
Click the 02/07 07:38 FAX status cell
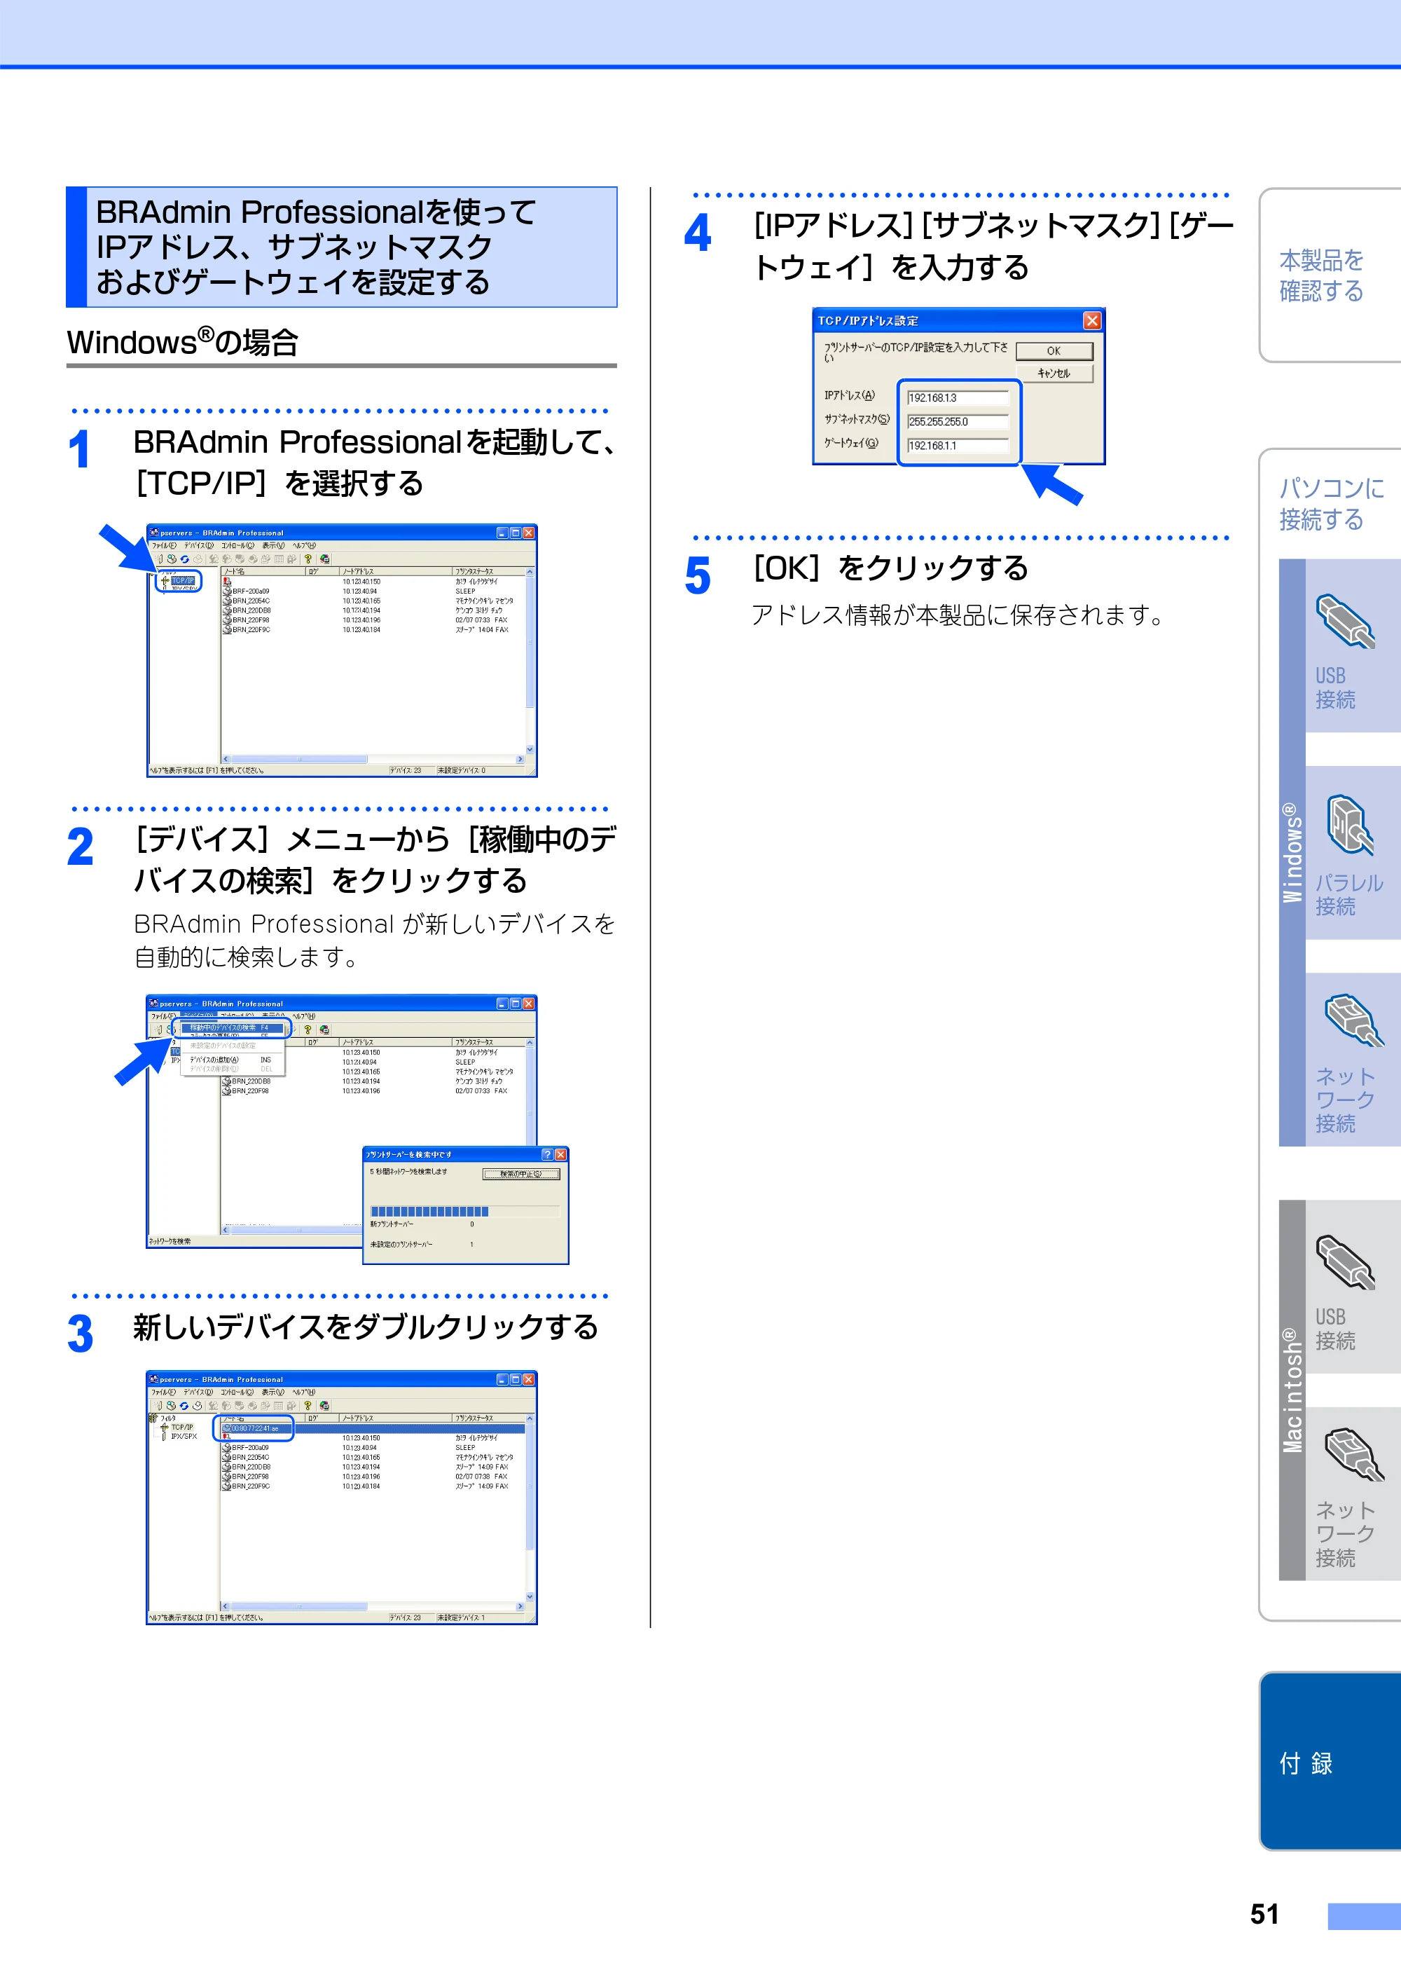coord(482,1476)
